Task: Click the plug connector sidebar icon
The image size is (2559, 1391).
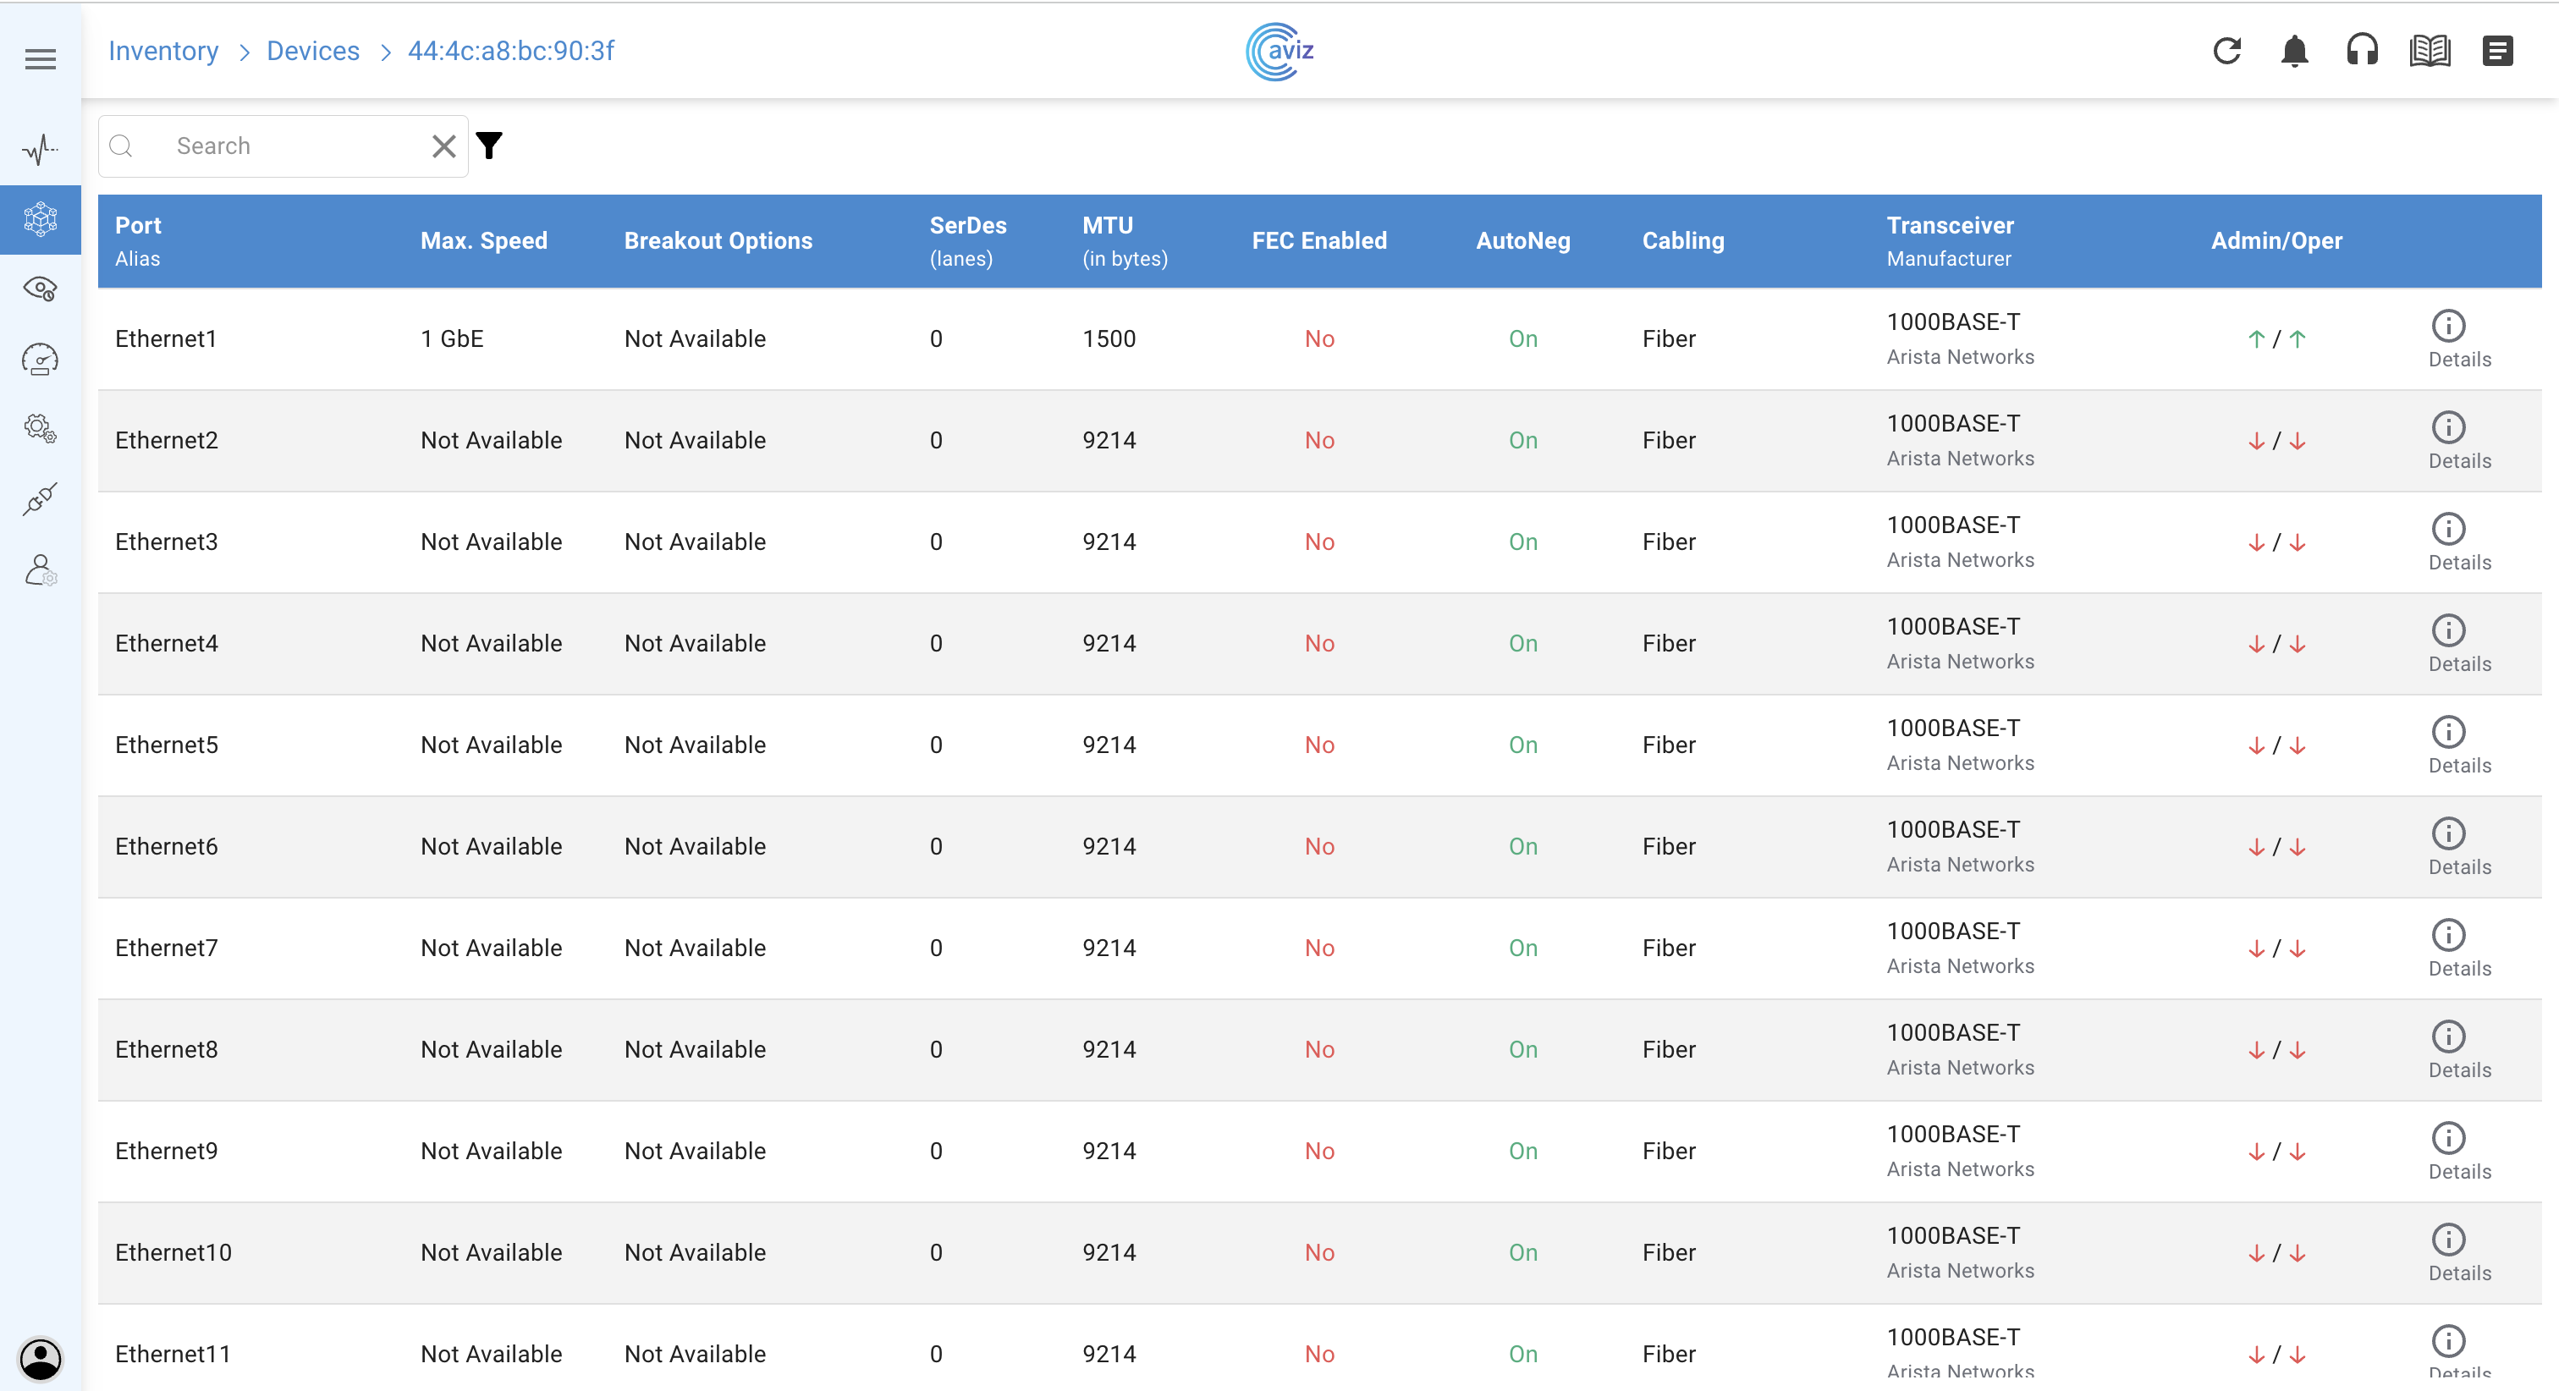Action: (40, 498)
